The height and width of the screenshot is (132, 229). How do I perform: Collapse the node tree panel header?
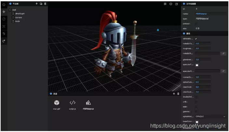(10, 4)
